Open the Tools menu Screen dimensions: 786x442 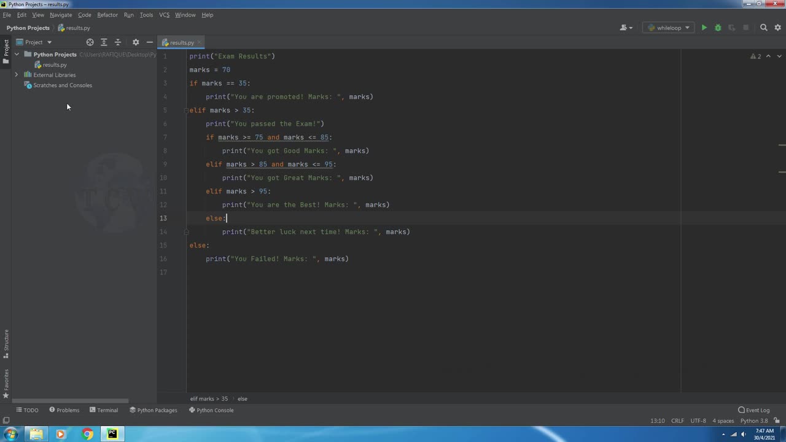(146, 15)
